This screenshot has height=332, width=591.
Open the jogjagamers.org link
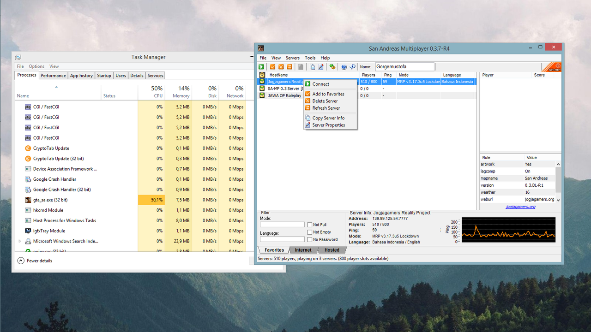(520, 207)
